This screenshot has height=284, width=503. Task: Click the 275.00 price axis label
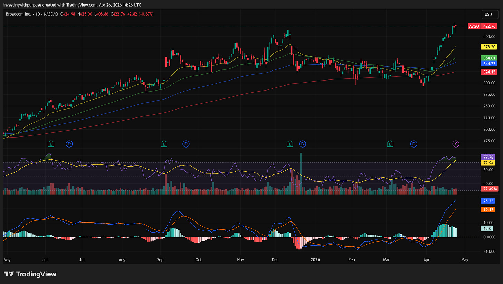[x=489, y=95]
